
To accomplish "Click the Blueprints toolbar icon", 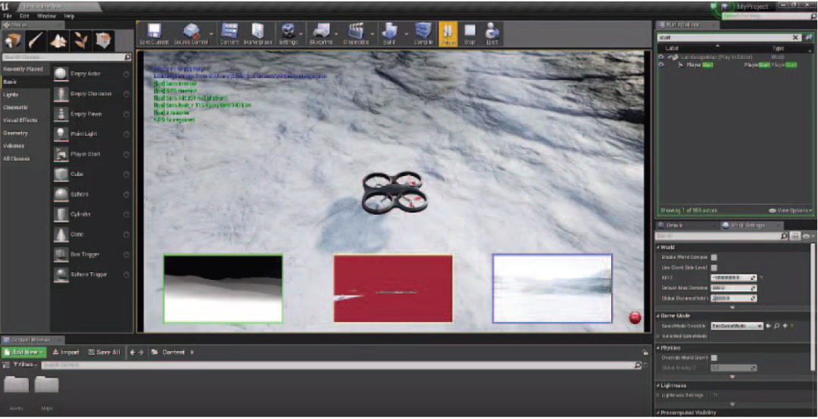I will point(321,33).
